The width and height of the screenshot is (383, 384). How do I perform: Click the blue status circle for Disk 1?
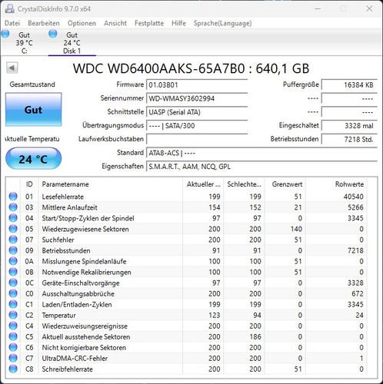point(53,34)
